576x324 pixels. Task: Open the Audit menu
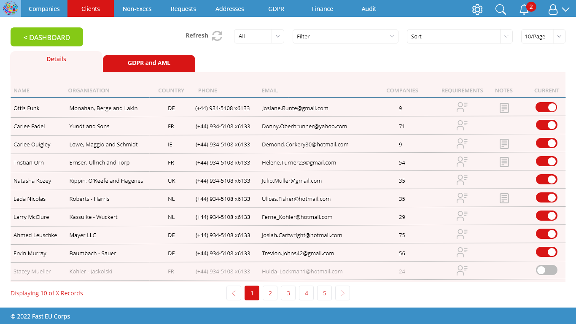click(369, 8)
